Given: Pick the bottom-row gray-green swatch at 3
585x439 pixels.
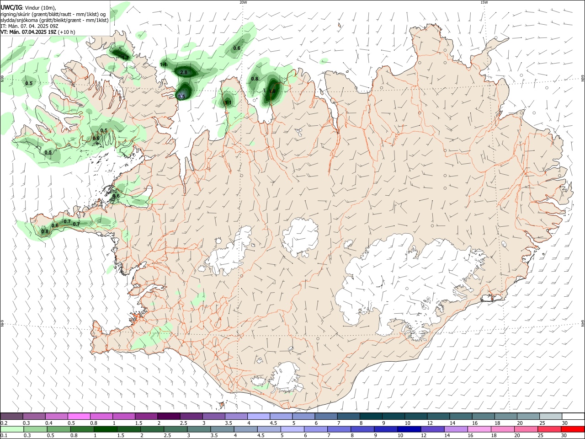Looking at the screenshot, I should coord(199,429).
